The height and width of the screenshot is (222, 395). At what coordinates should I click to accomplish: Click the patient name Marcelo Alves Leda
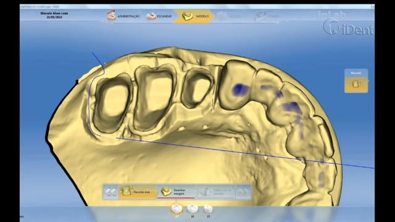tap(54, 13)
